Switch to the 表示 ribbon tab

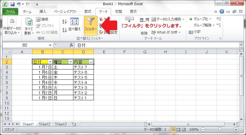[133, 12]
